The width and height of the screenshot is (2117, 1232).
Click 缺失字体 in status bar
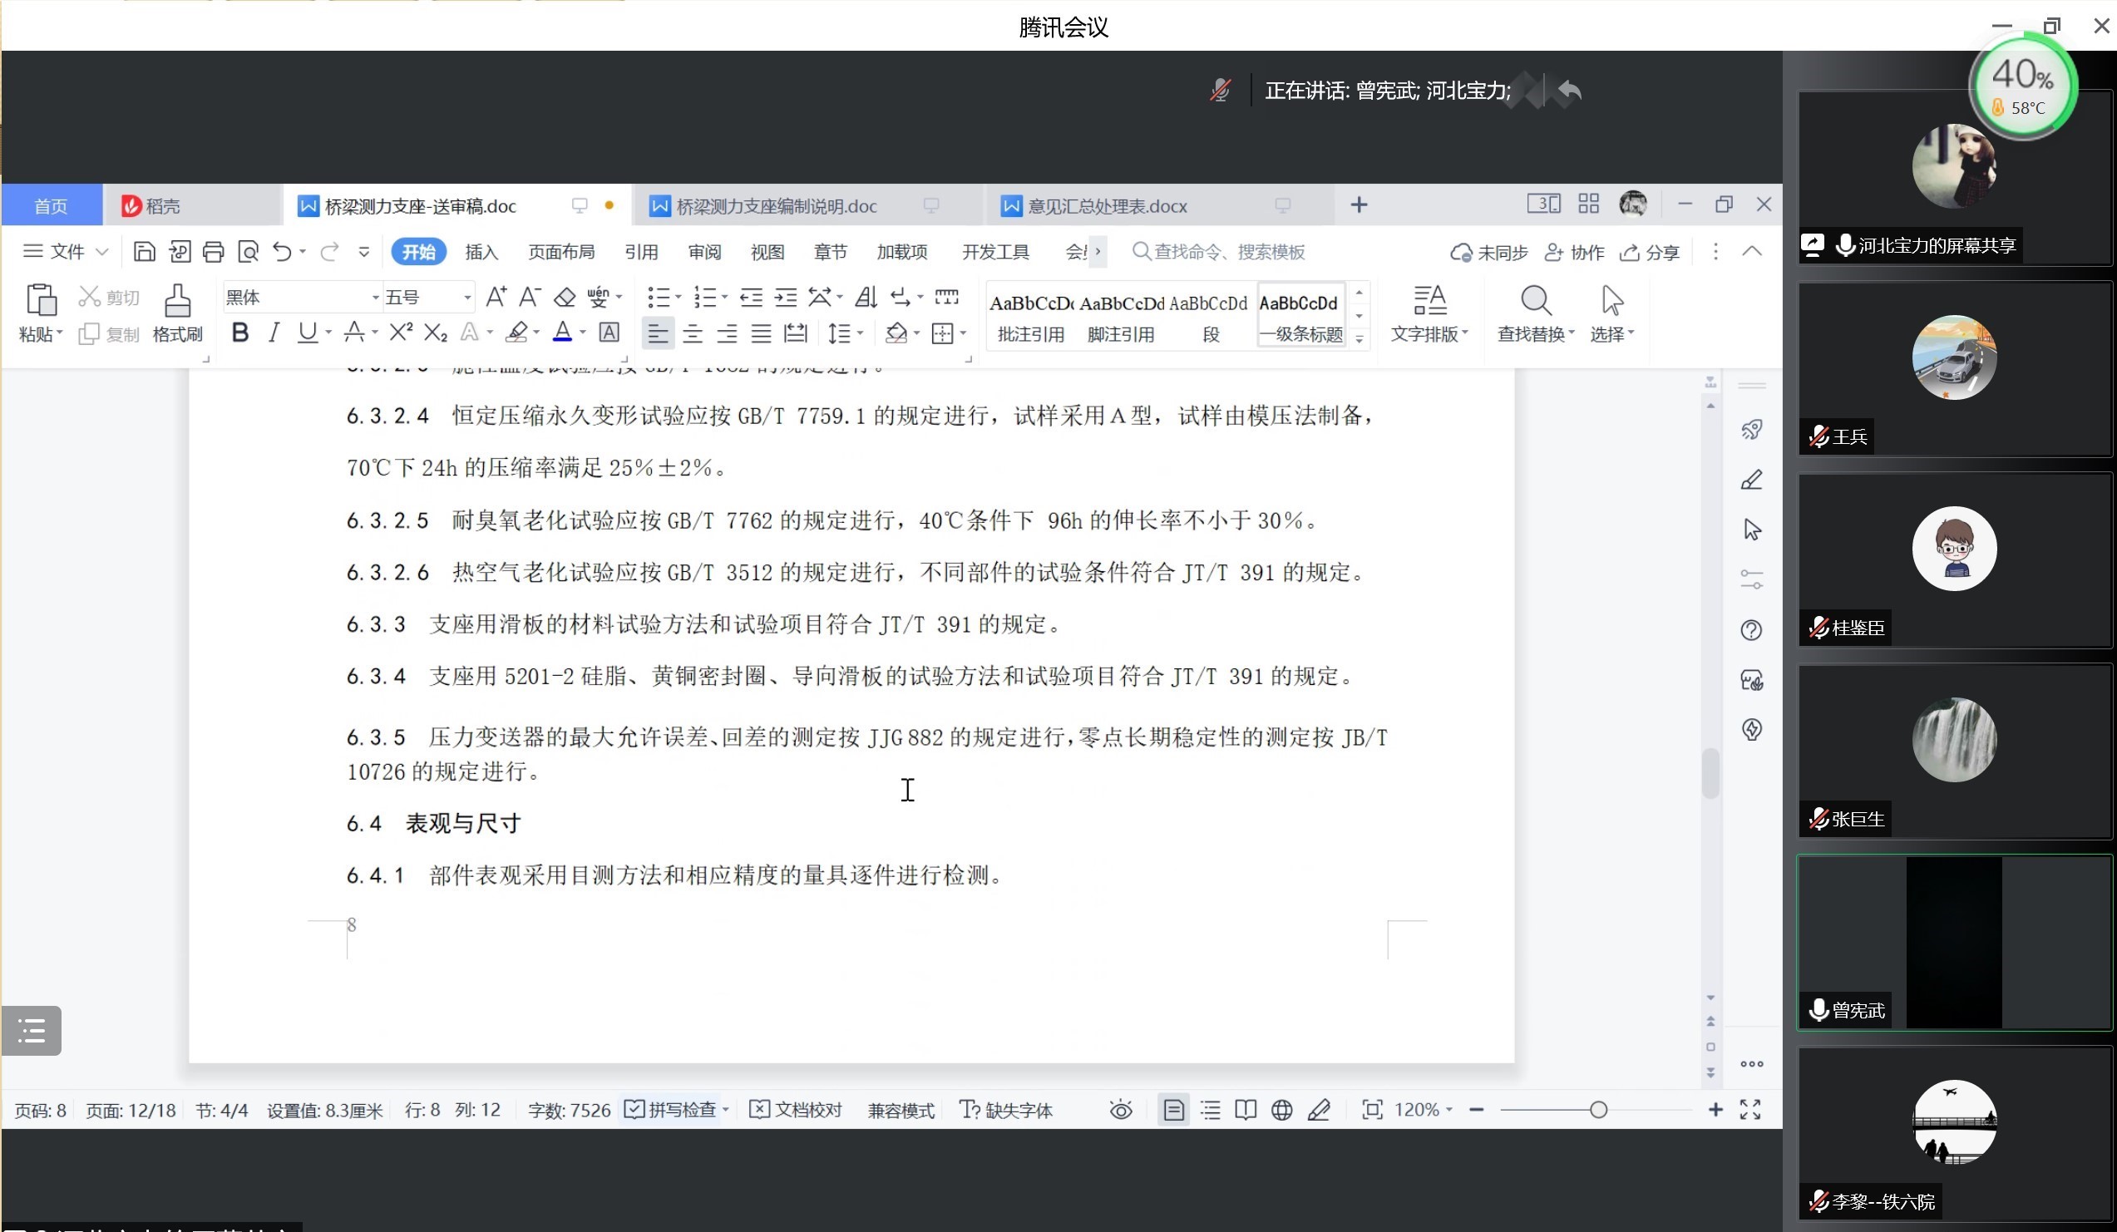point(1005,1111)
